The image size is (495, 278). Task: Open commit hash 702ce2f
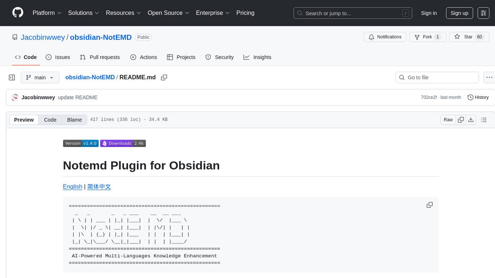pyautogui.click(x=429, y=97)
